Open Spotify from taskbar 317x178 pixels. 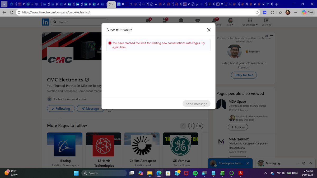(195, 173)
